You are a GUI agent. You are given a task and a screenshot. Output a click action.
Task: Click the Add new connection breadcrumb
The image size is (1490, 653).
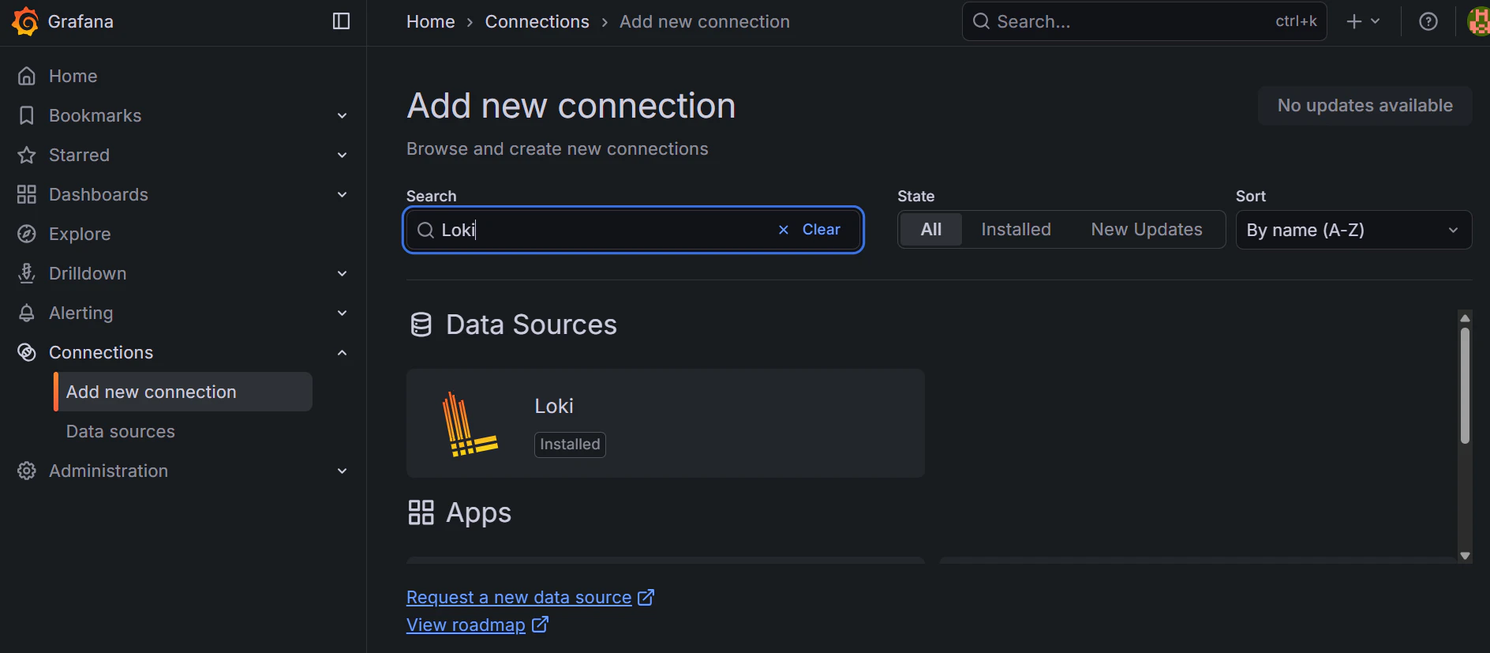coord(704,21)
